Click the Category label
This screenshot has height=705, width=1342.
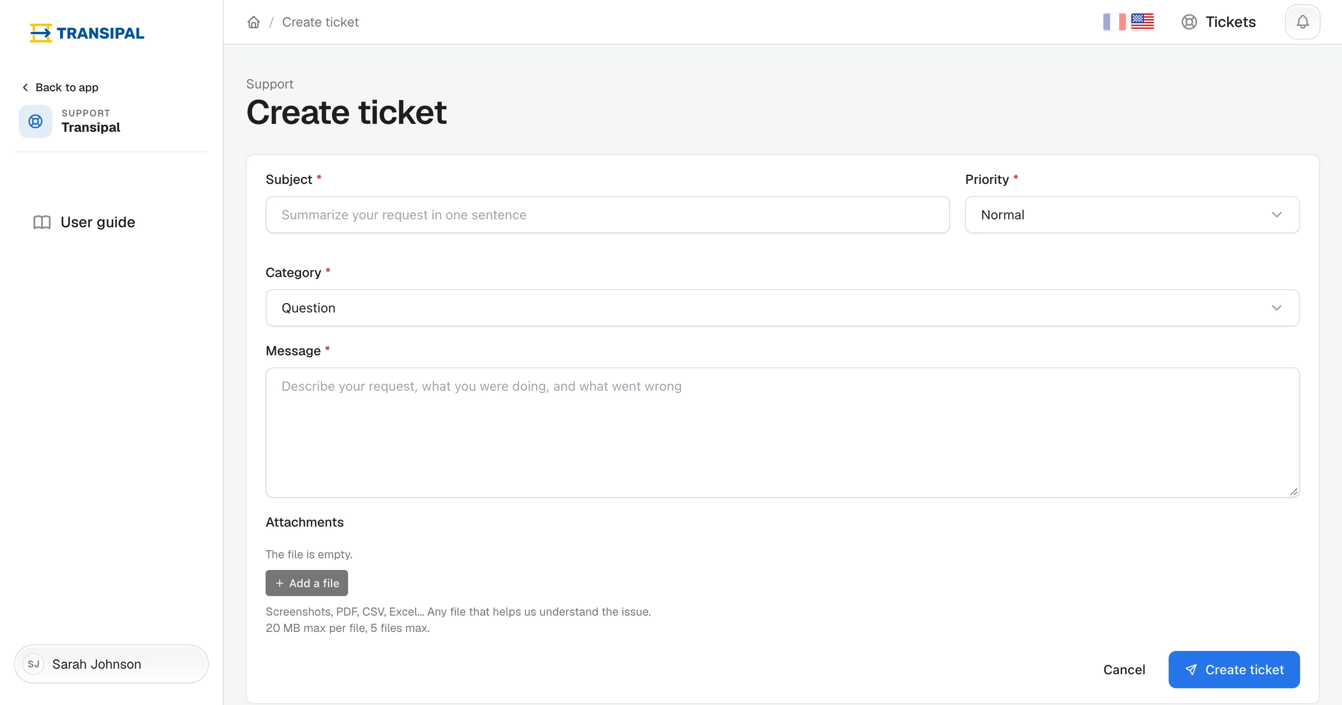(293, 273)
